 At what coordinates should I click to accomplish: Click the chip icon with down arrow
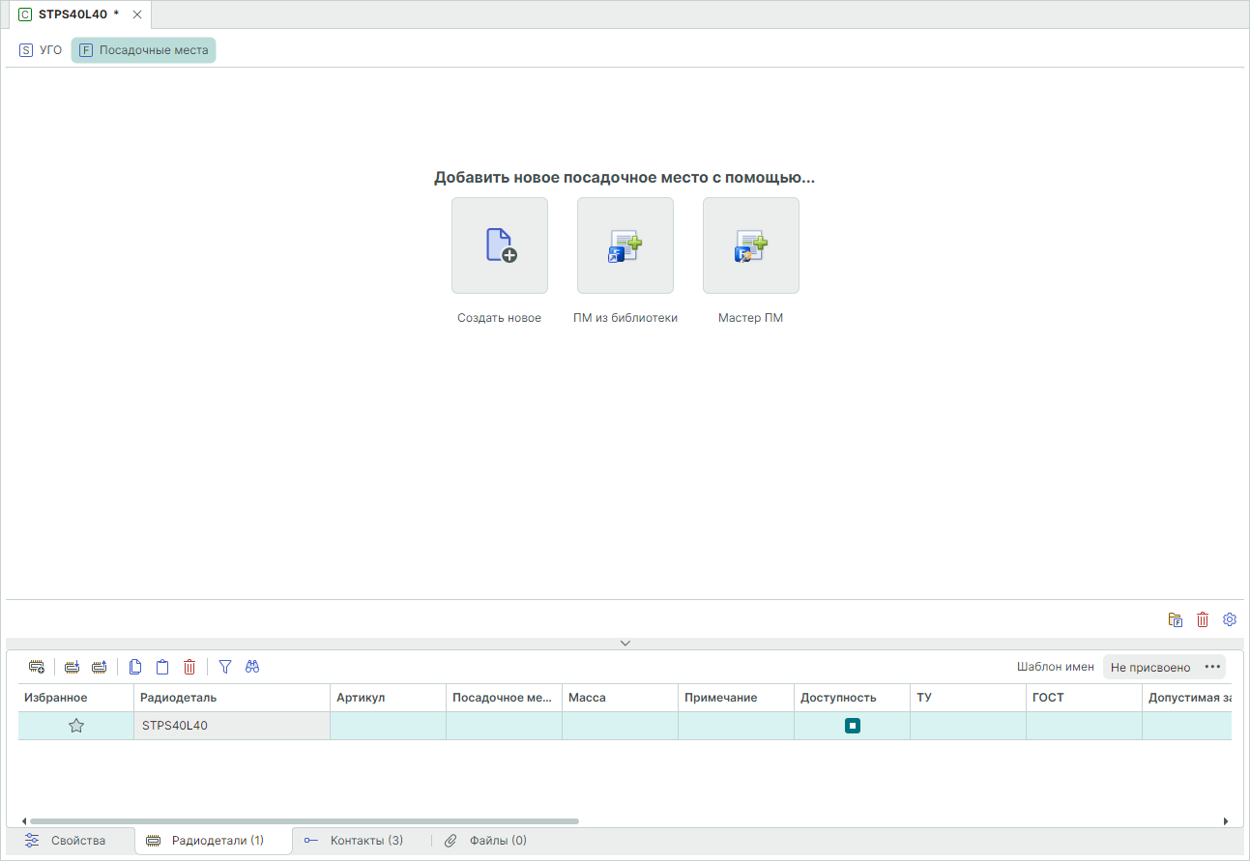[x=73, y=667]
